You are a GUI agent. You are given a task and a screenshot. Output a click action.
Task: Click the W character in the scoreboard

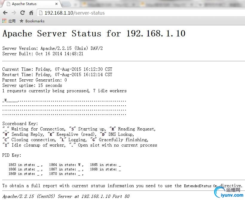tap(5, 100)
